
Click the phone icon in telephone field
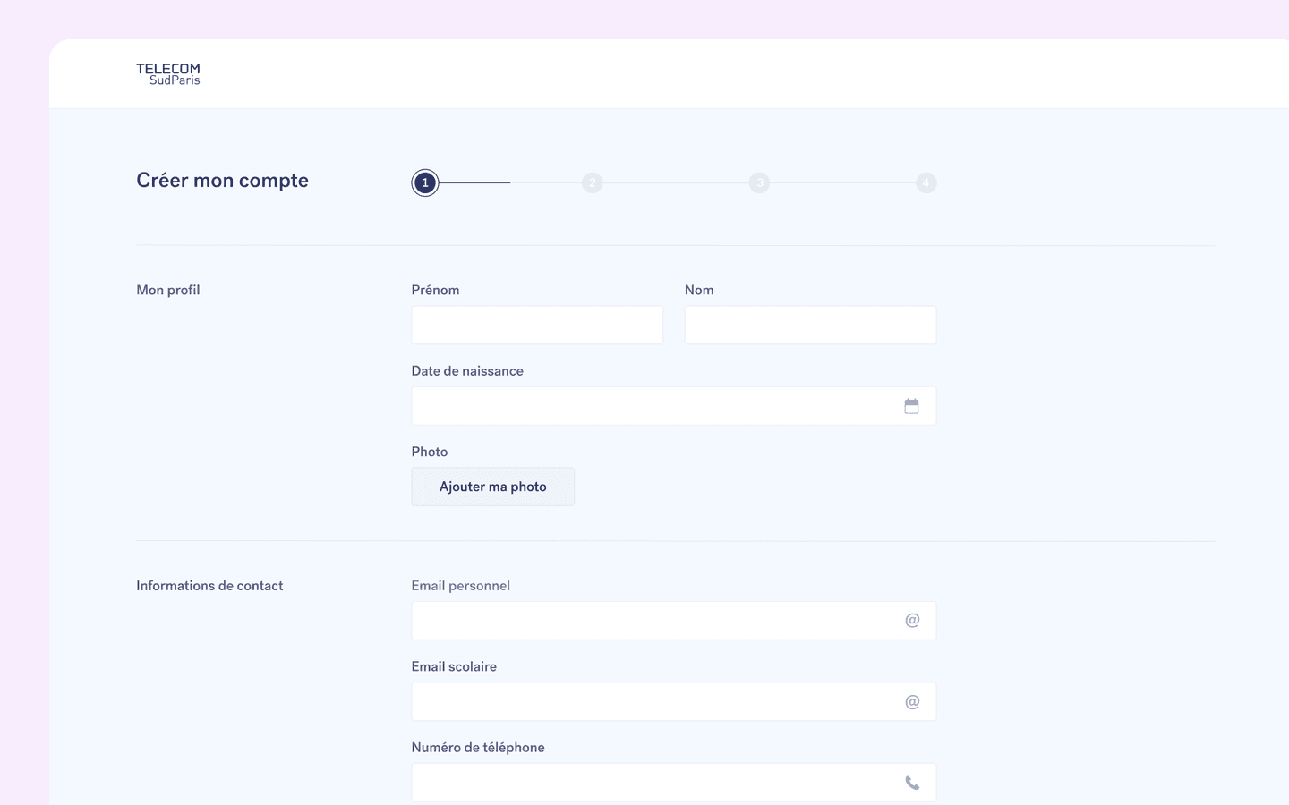[912, 783]
